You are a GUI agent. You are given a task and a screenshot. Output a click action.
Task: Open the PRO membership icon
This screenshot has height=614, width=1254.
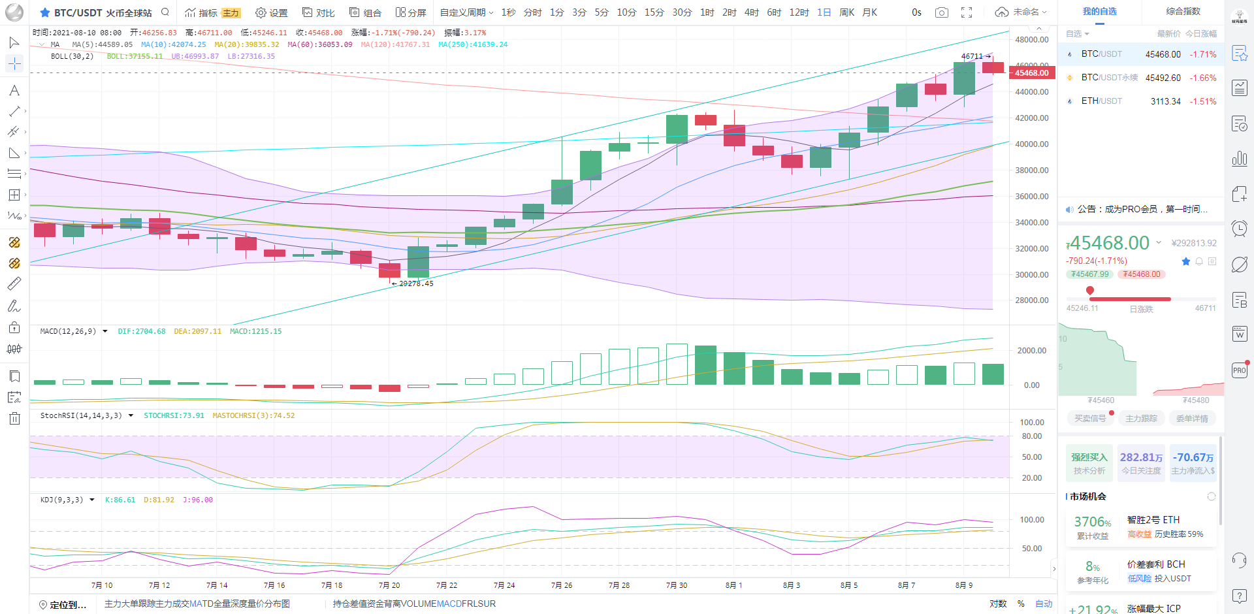(1239, 370)
